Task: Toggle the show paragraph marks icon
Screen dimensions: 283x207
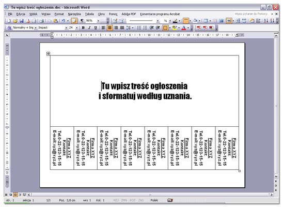Action: click(82, 21)
